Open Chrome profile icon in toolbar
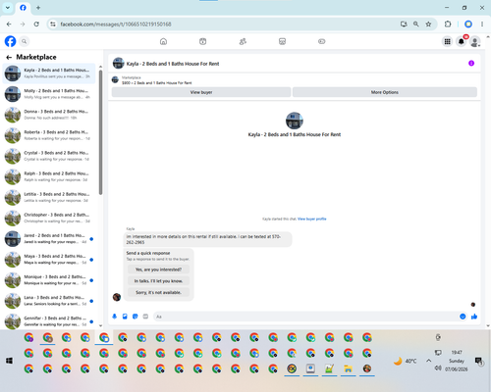491x392 pixels. click(468, 24)
